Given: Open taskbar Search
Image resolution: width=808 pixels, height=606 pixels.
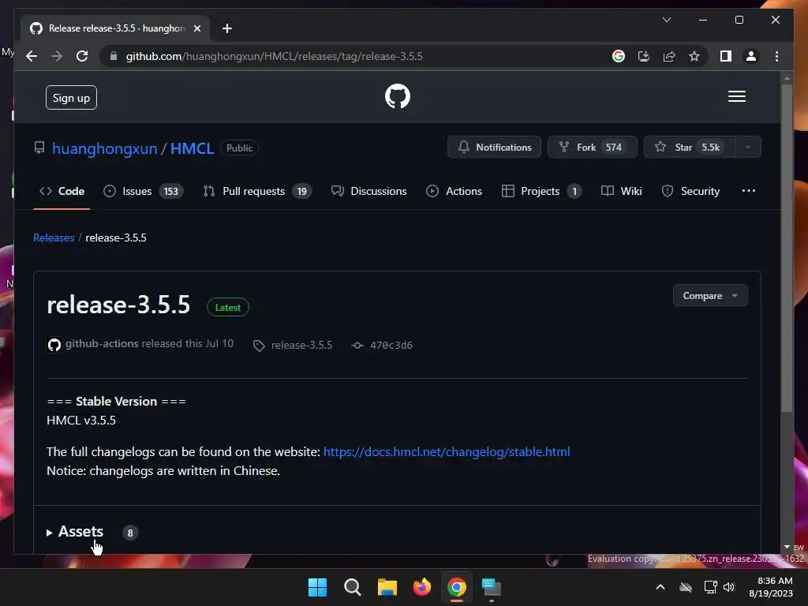Looking at the screenshot, I should point(353,587).
